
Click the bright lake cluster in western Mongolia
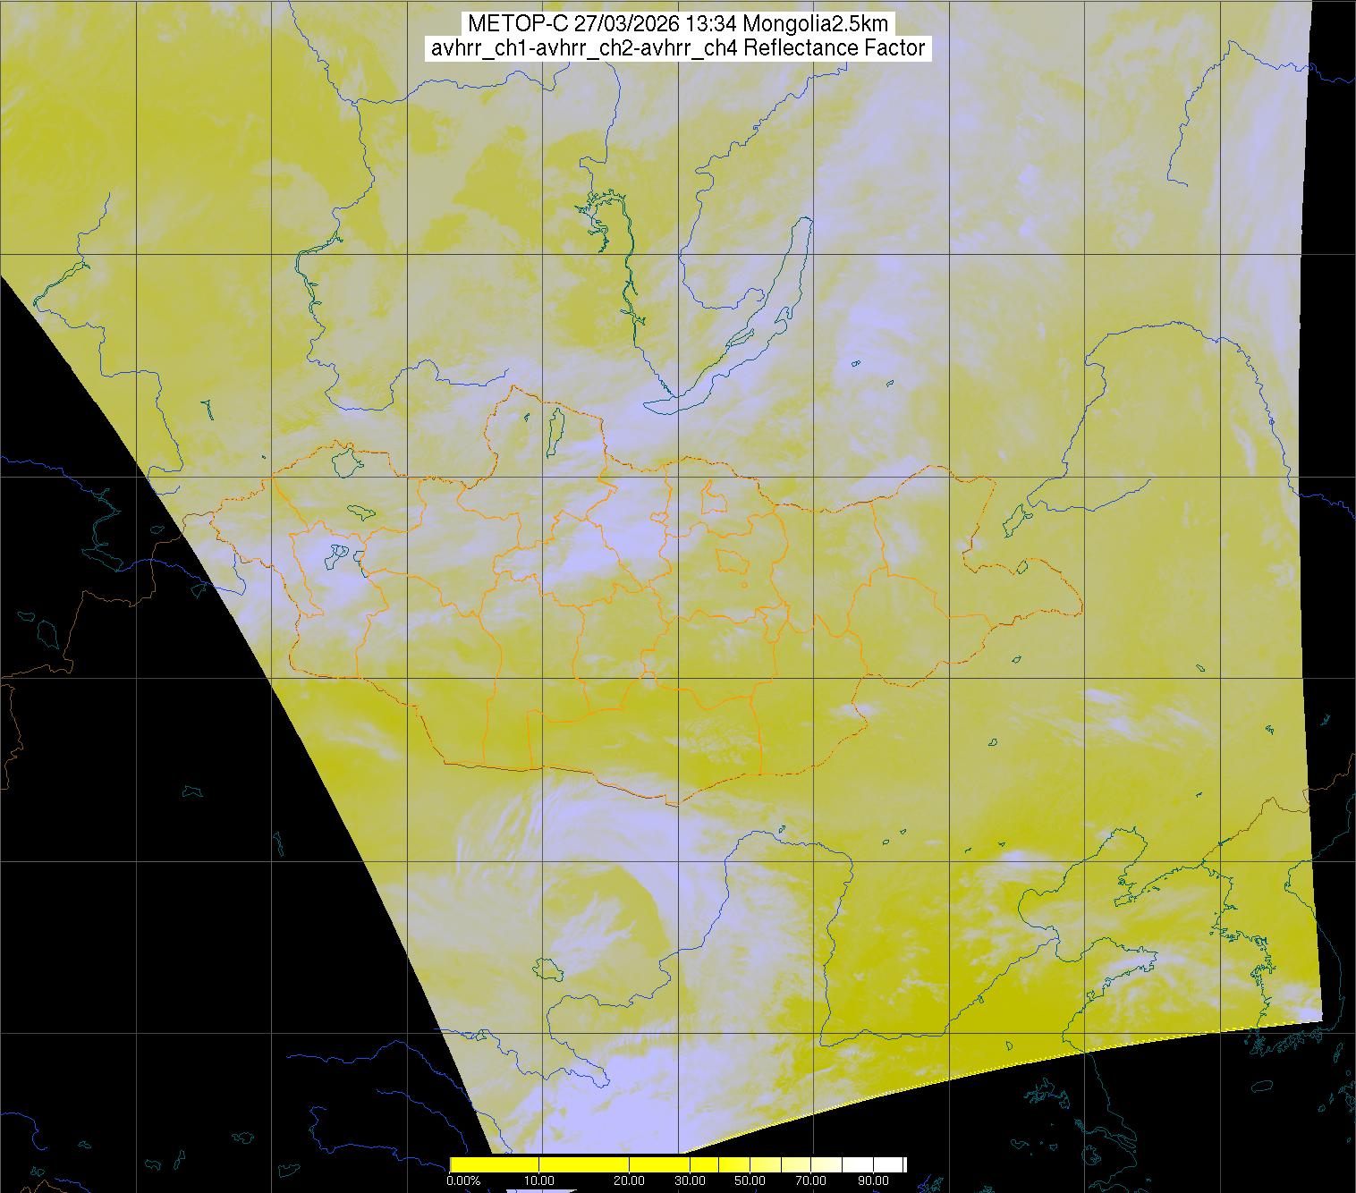pos(338,555)
